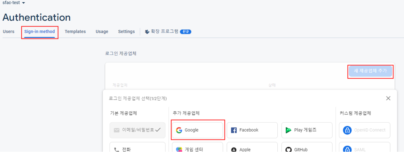Click the 신규 badge next to extensions
The height and width of the screenshot is (152, 404).
(186, 32)
